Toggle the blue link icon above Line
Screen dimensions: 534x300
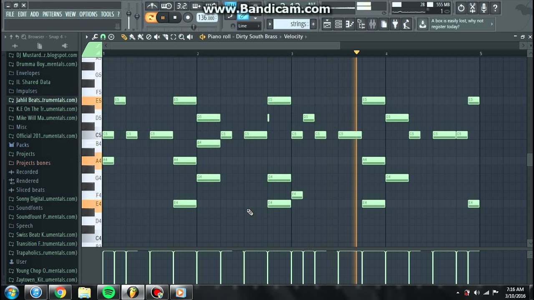tap(242, 16)
